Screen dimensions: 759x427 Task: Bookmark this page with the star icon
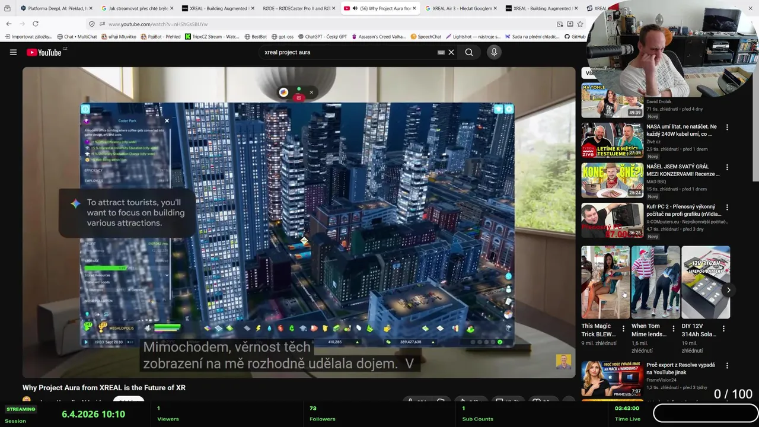[x=580, y=24]
